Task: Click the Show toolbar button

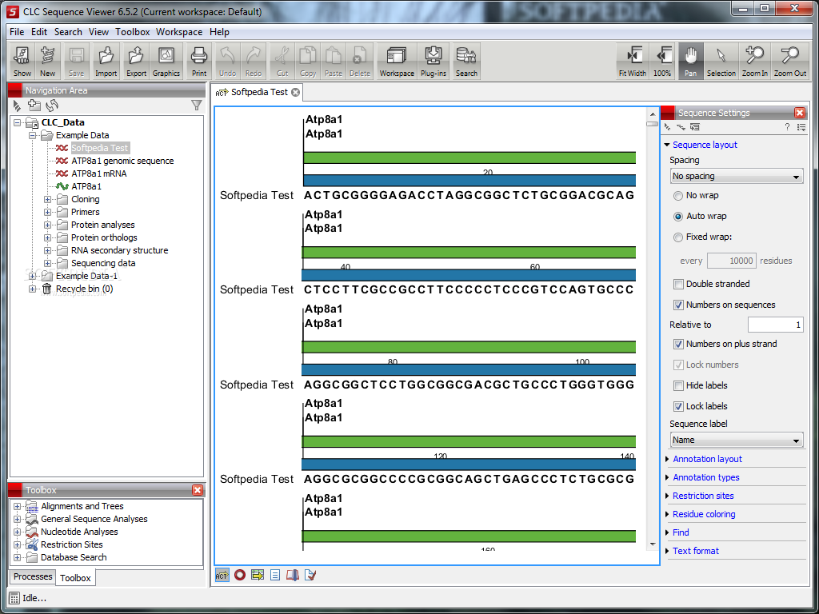Action: pos(22,61)
